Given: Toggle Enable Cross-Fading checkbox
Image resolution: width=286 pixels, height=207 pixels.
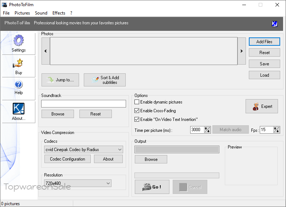Looking at the screenshot, I should [137, 111].
